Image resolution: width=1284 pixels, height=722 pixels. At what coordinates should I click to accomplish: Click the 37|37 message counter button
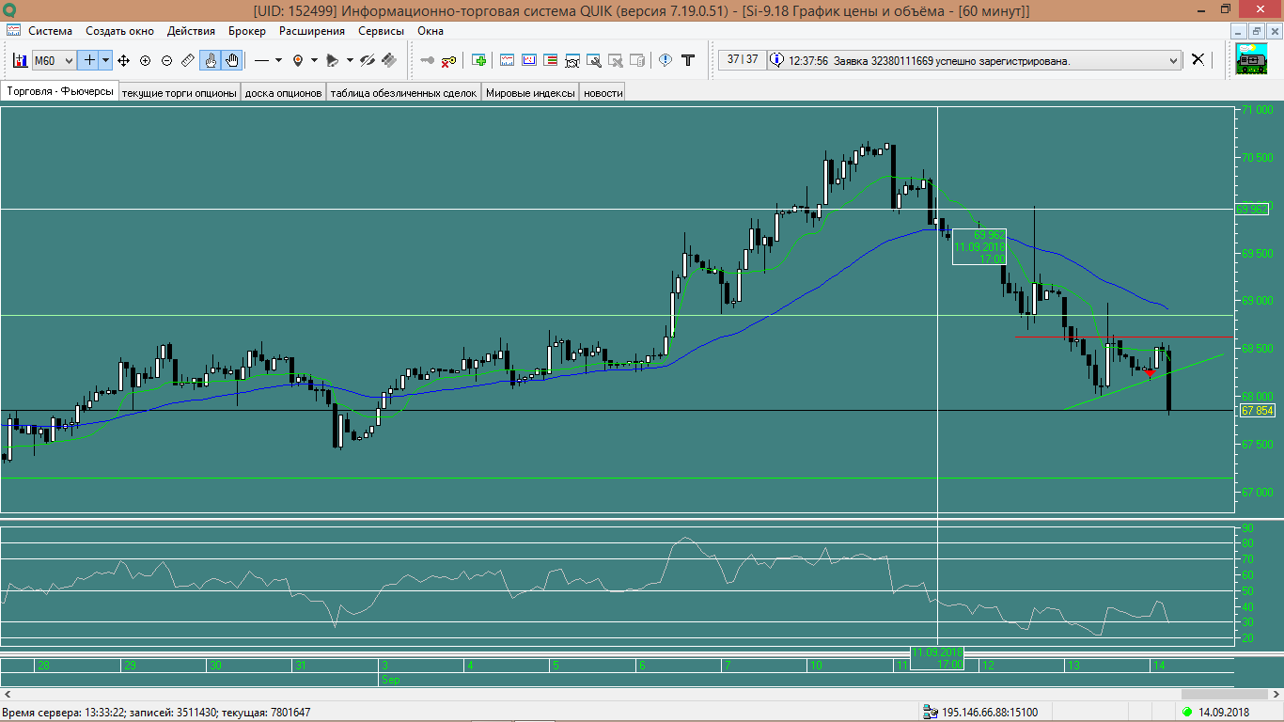[743, 60]
